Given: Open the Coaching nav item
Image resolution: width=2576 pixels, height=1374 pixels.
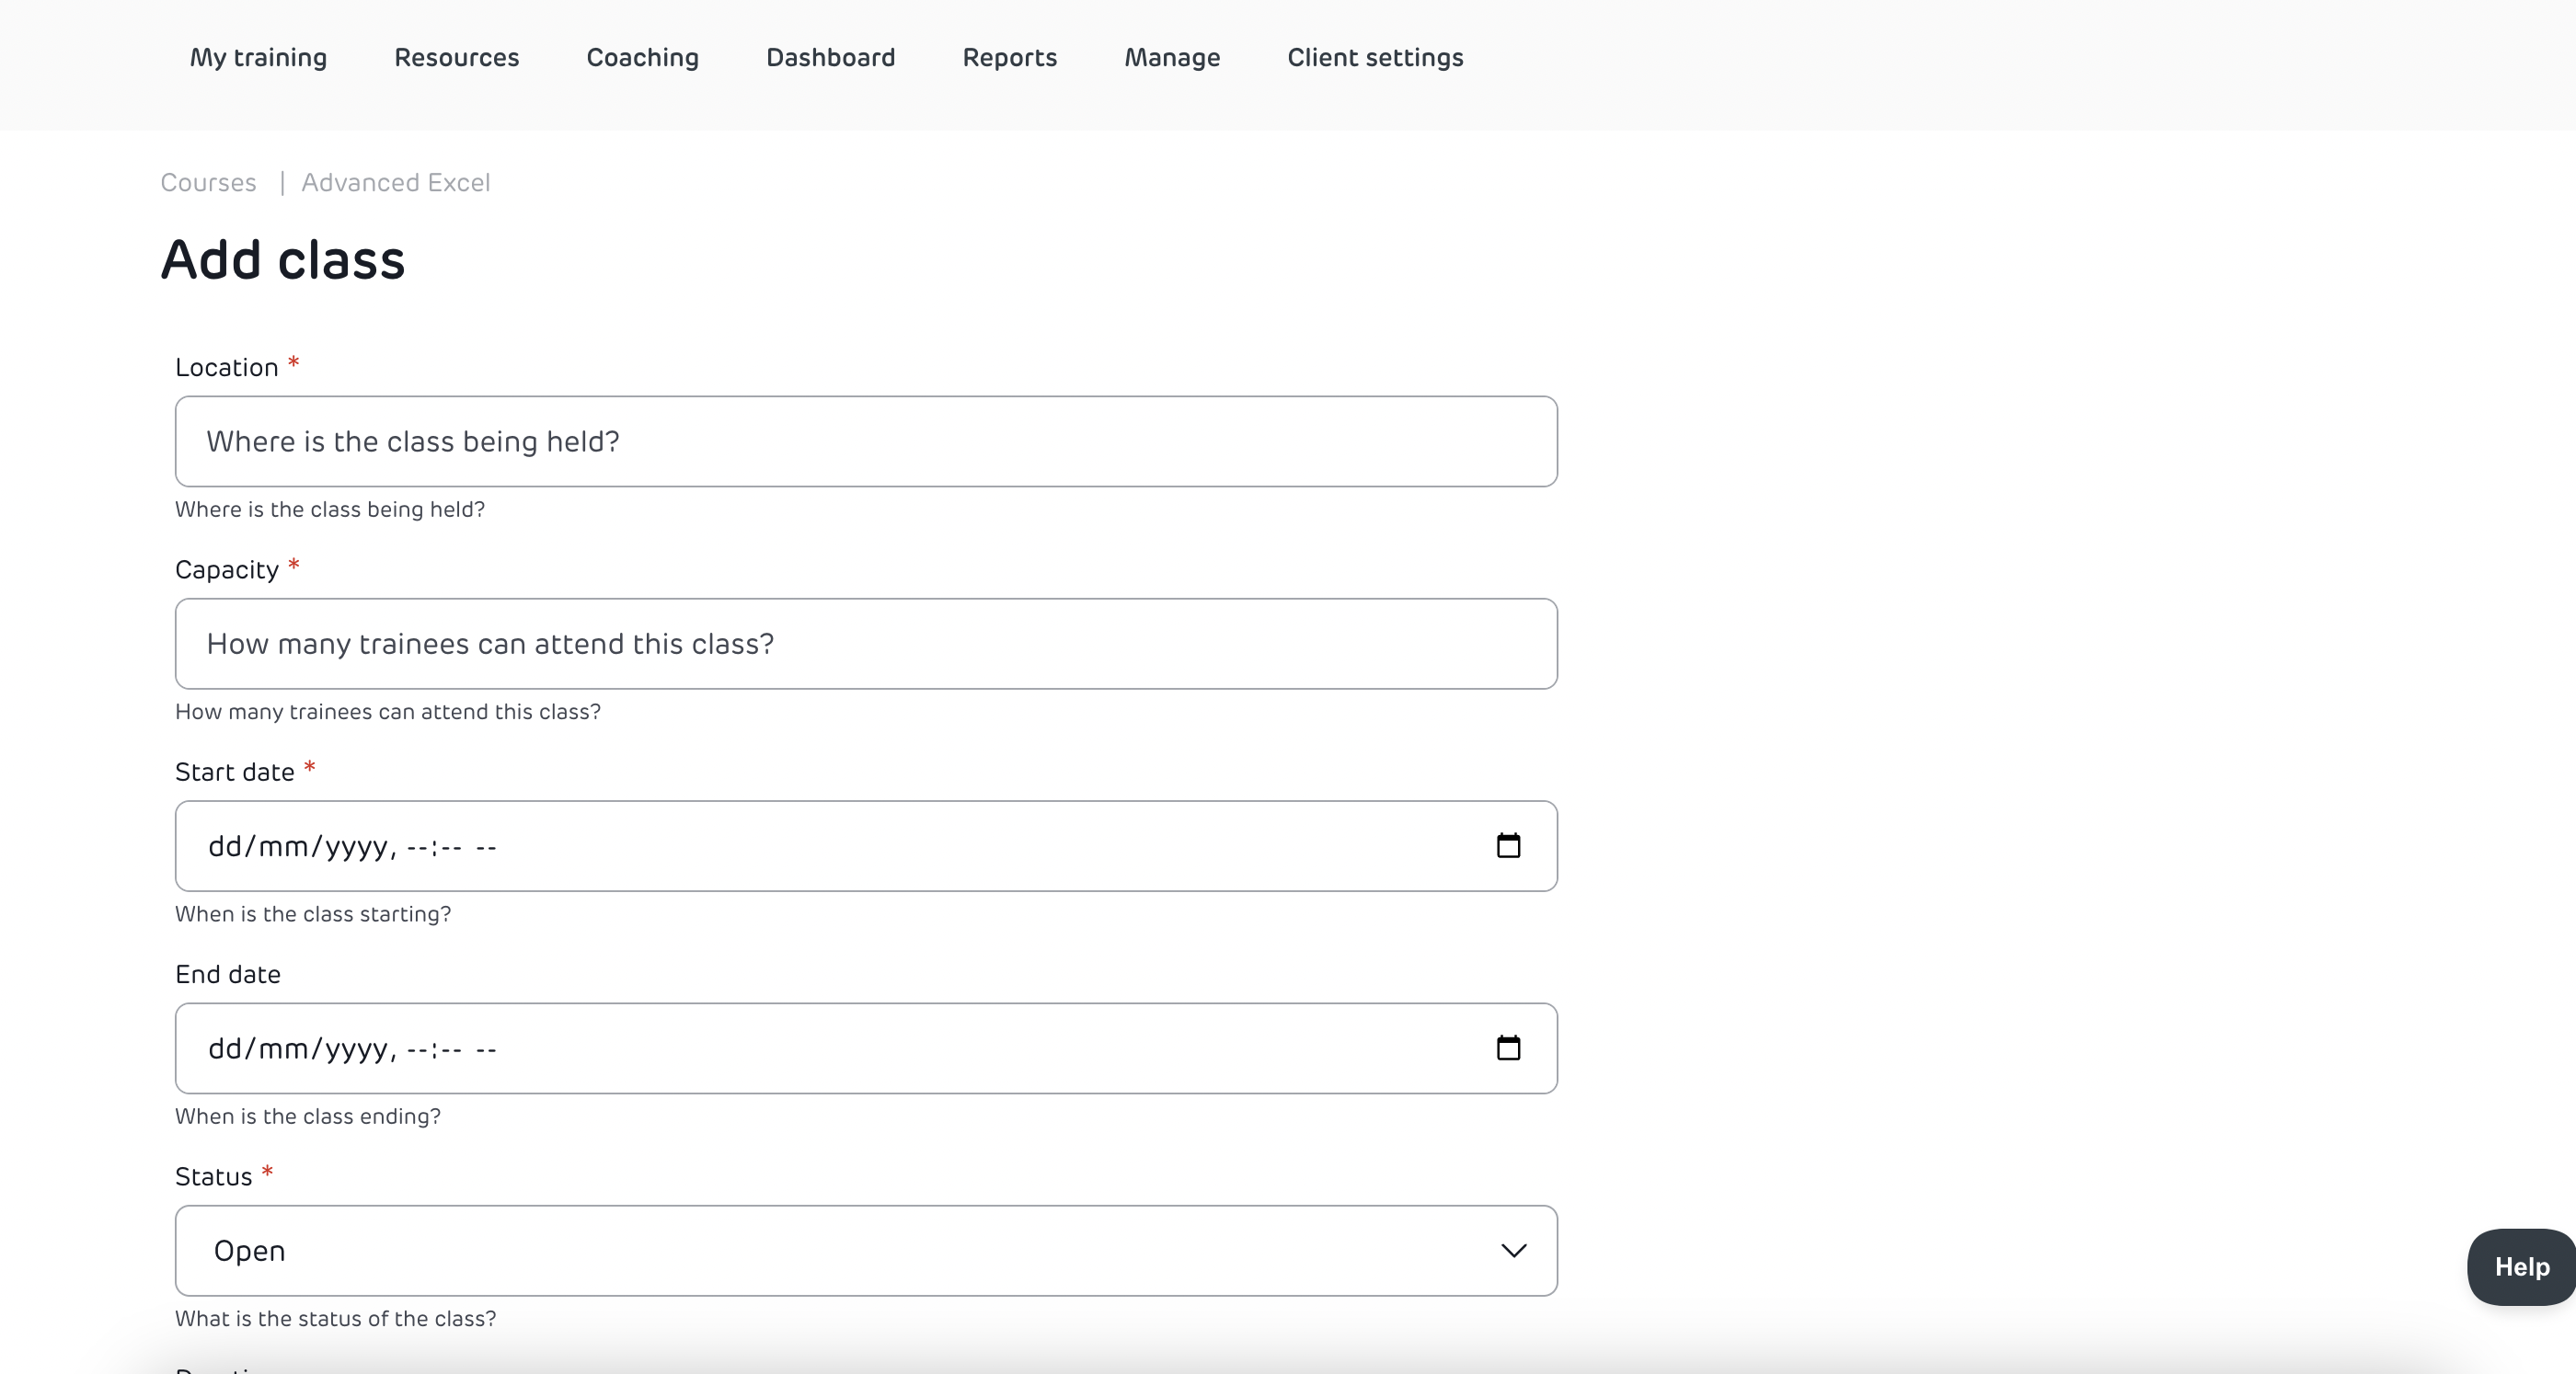Looking at the screenshot, I should click(642, 58).
